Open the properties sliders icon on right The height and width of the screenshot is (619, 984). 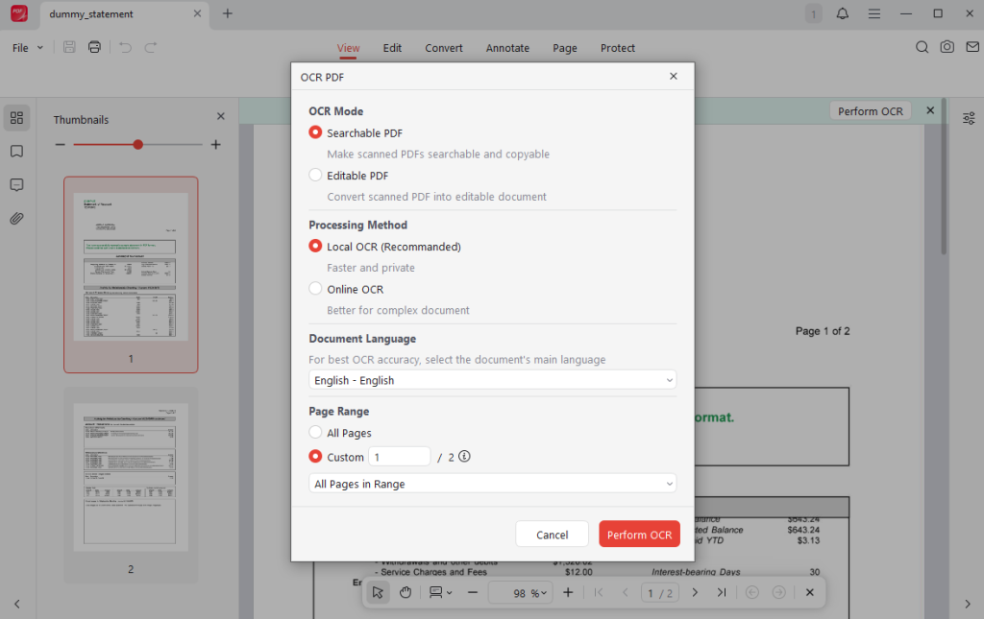(969, 118)
